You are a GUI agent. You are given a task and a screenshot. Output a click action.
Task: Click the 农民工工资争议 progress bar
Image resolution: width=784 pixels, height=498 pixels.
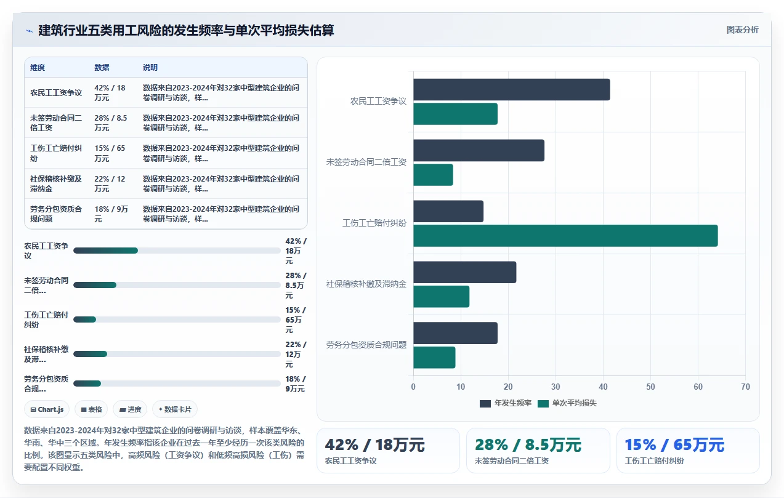click(x=177, y=251)
